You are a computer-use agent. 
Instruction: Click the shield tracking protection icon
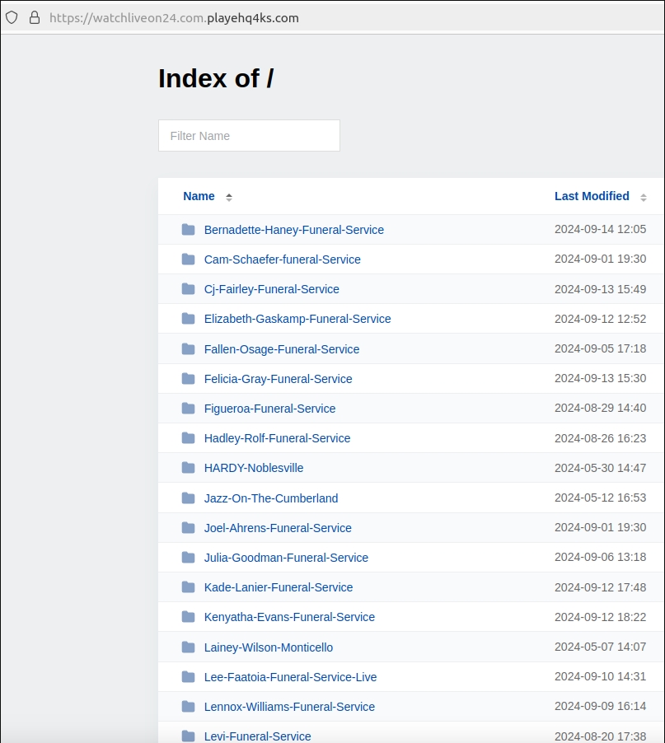point(12,18)
